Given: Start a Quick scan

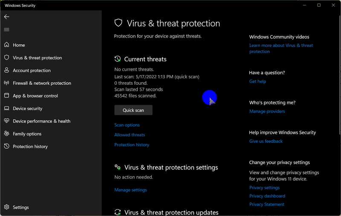Looking at the screenshot, I should click(x=133, y=110).
